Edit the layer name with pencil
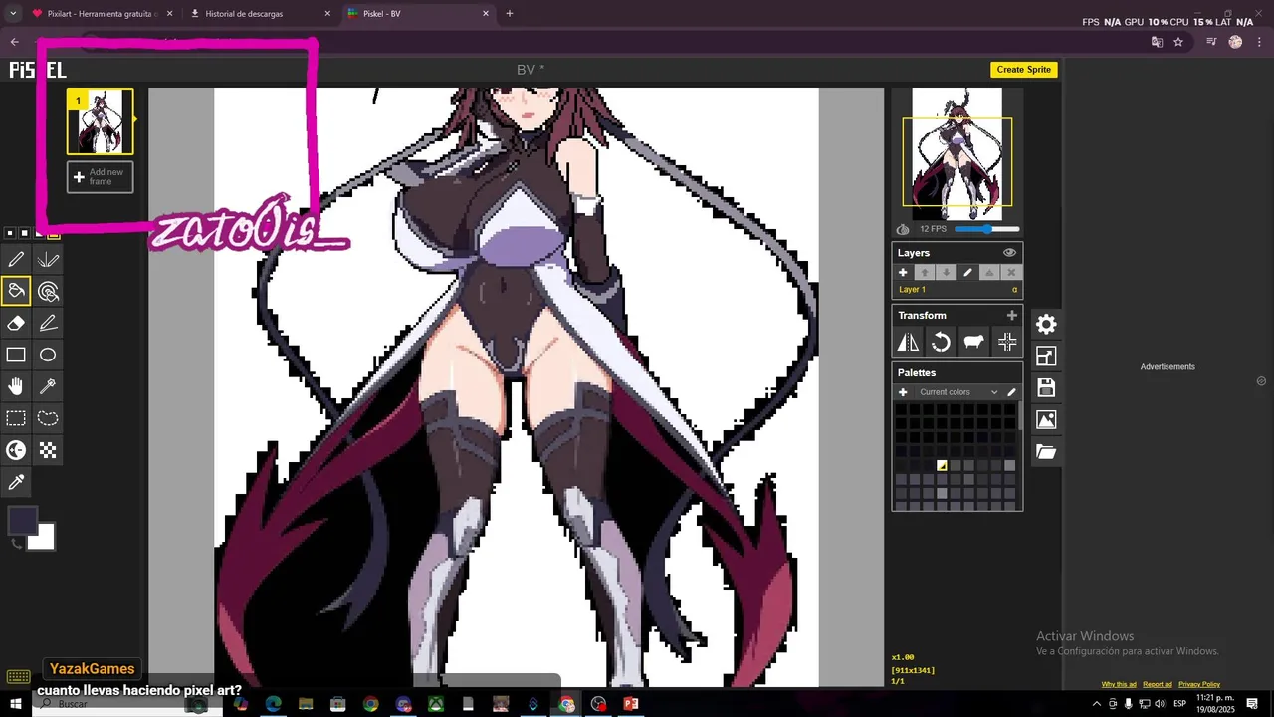Viewport: 1274px width, 717px height. pos(967,272)
